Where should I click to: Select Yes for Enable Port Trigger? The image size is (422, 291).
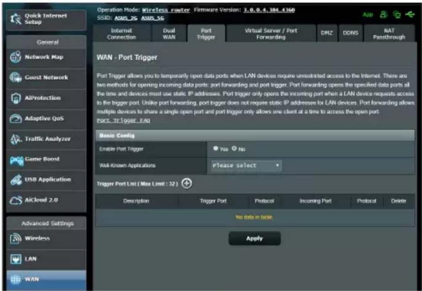[216, 148]
